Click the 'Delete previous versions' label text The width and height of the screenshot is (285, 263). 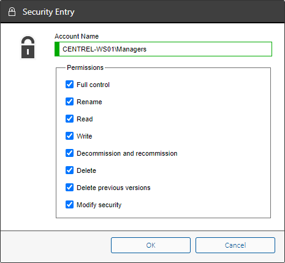click(113, 188)
